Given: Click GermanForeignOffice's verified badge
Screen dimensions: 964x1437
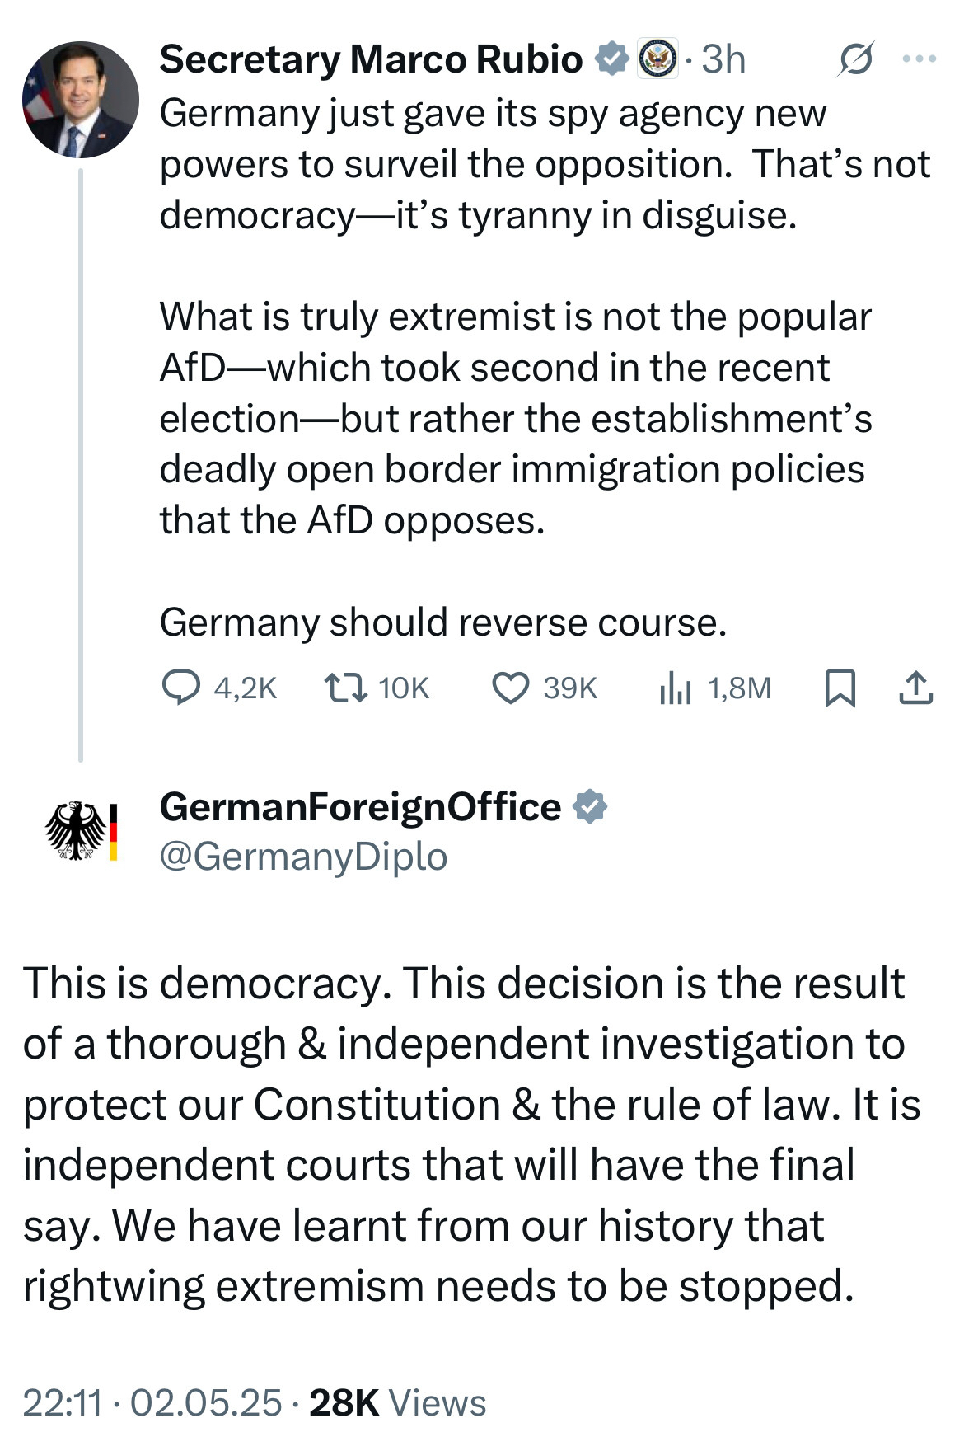Looking at the screenshot, I should [x=590, y=806].
